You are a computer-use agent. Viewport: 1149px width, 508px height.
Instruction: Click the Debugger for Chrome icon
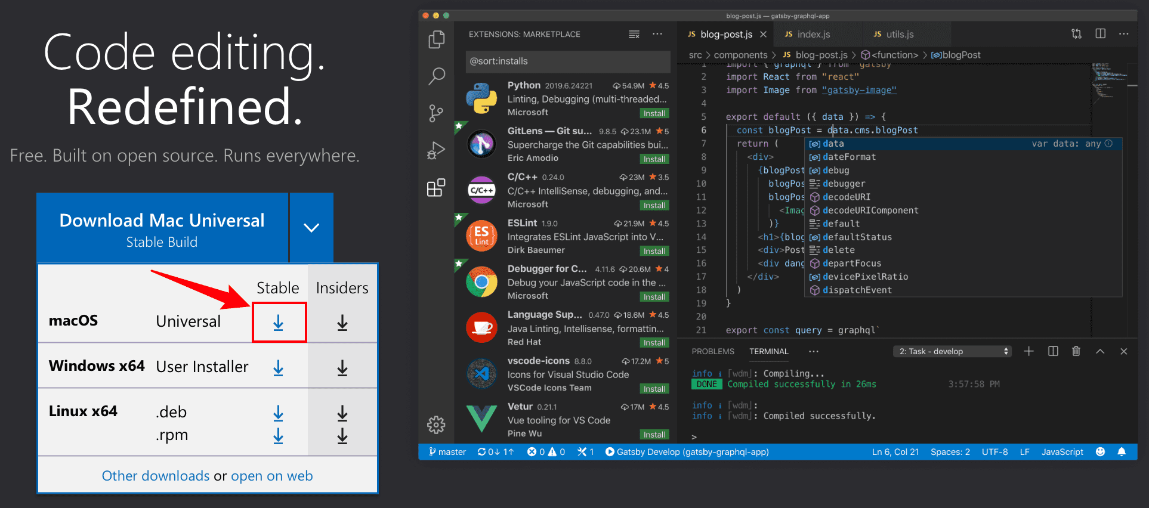click(481, 282)
